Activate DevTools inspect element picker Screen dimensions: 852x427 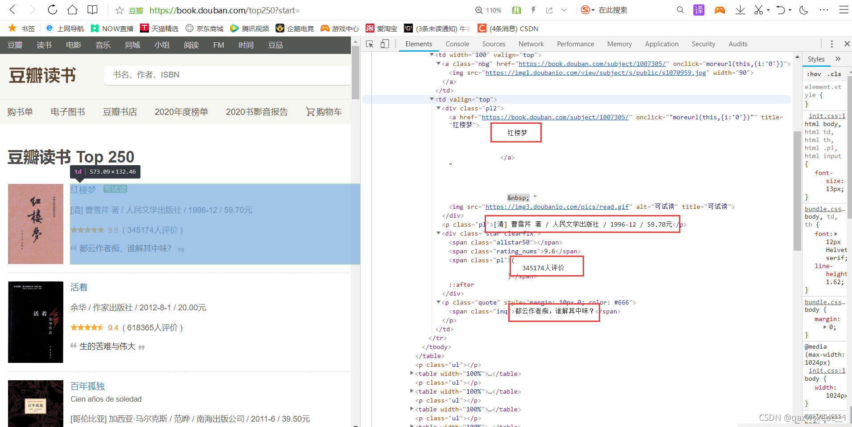click(x=370, y=44)
